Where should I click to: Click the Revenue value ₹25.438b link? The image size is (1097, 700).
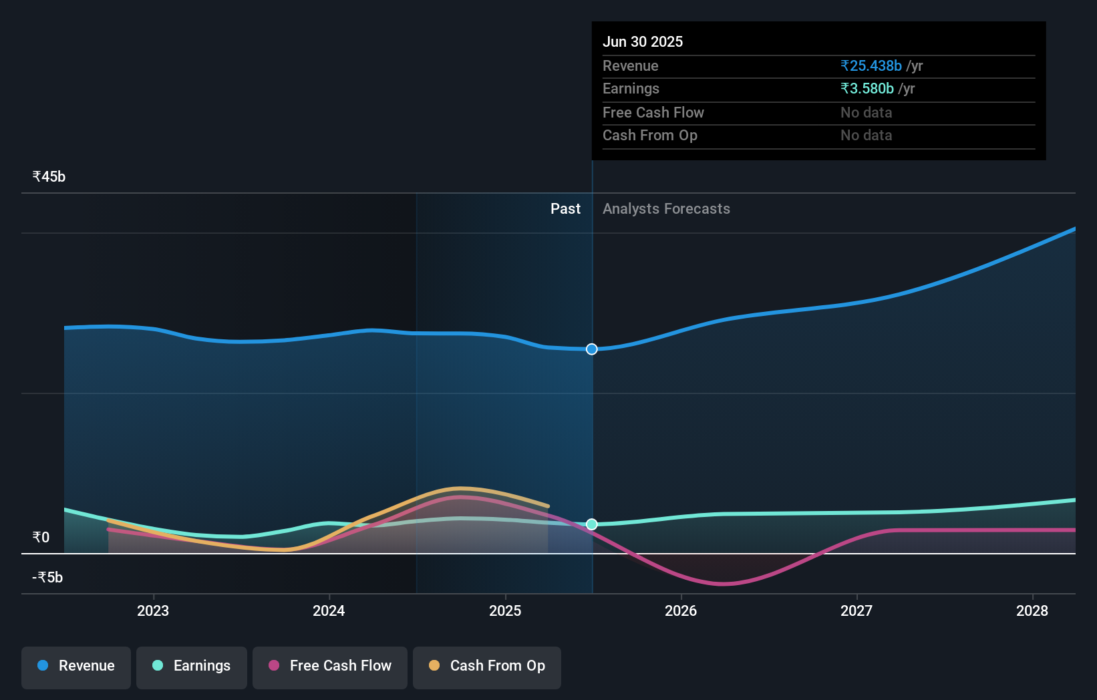871,65
